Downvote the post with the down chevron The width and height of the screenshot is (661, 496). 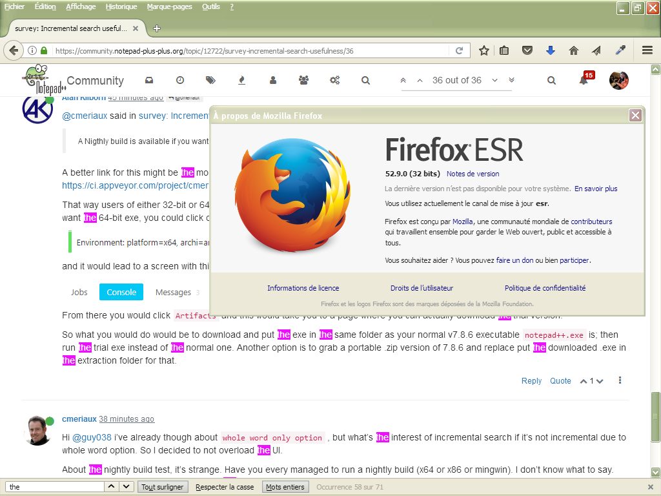(600, 381)
